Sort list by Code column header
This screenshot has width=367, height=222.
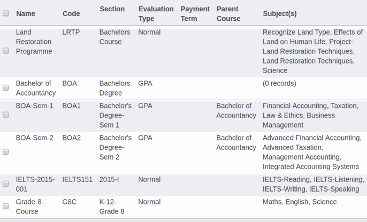71,14
